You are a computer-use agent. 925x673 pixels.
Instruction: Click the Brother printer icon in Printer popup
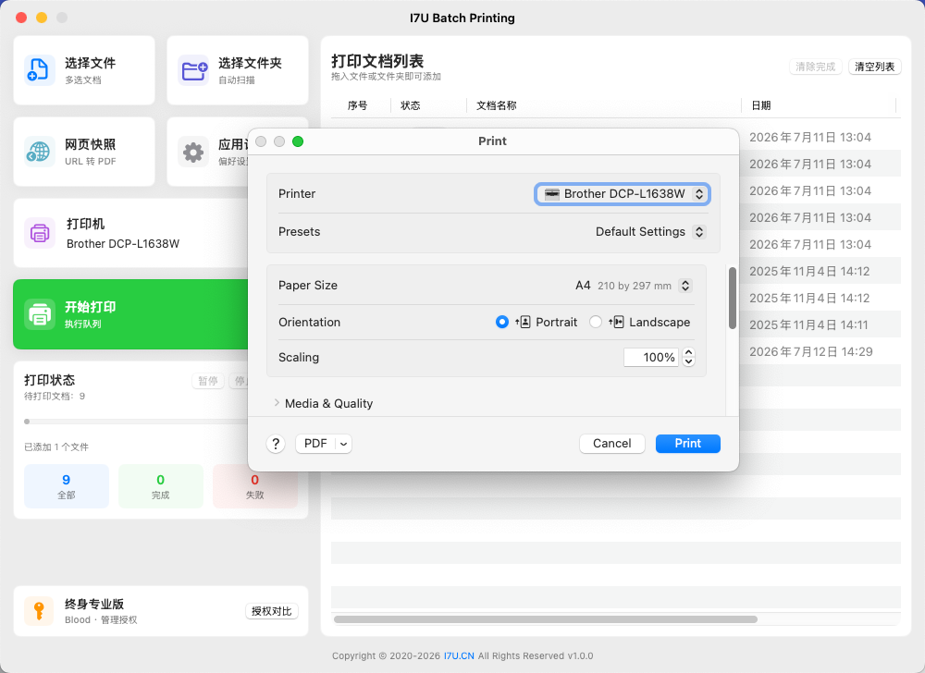pos(551,194)
